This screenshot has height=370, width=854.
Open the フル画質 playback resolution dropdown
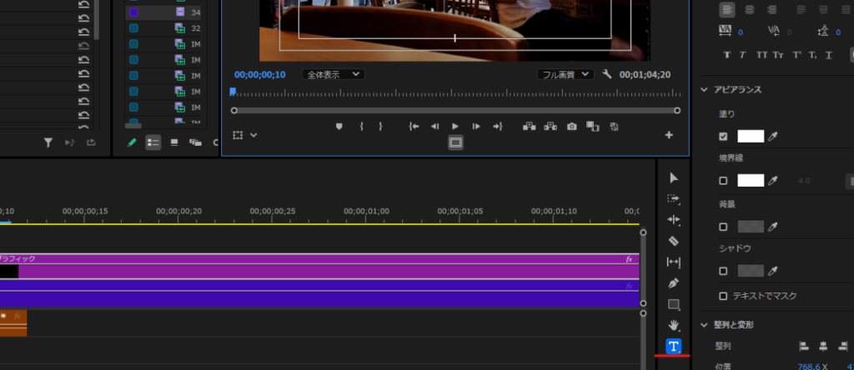(565, 74)
